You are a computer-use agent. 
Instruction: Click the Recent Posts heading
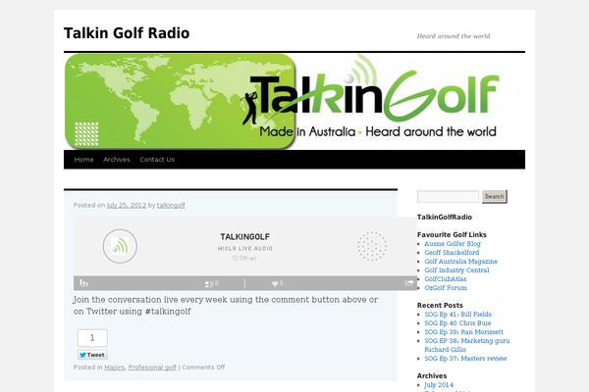click(x=440, y=306)
